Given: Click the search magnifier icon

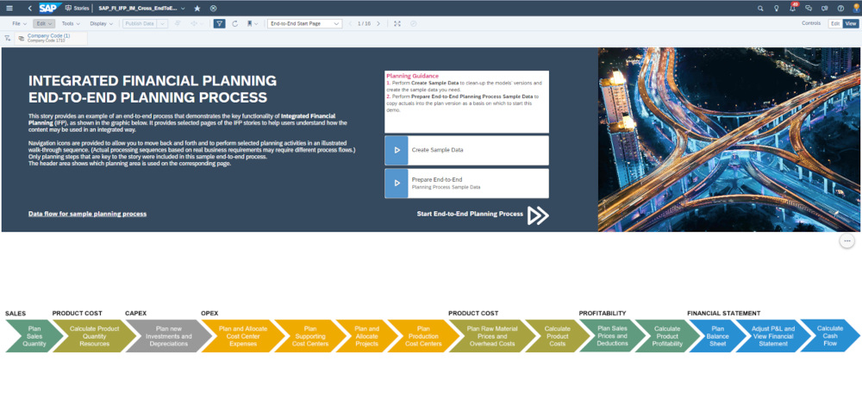Looking at the screenshot, I should tap(760, 8).
